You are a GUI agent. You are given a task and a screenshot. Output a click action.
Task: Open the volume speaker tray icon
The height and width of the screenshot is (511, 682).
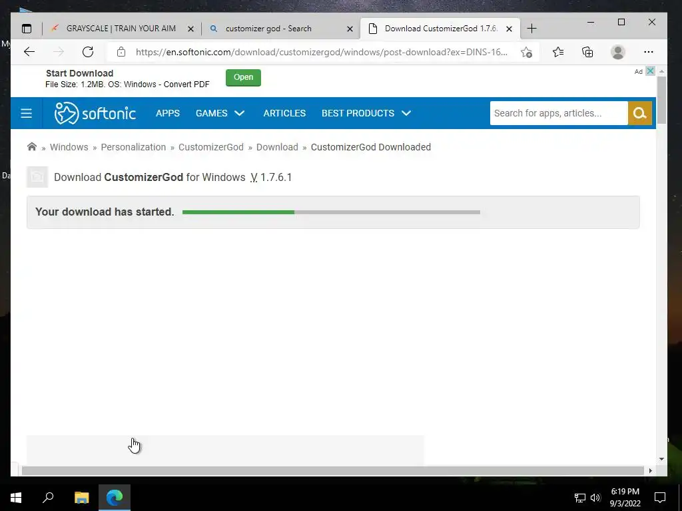595,498
